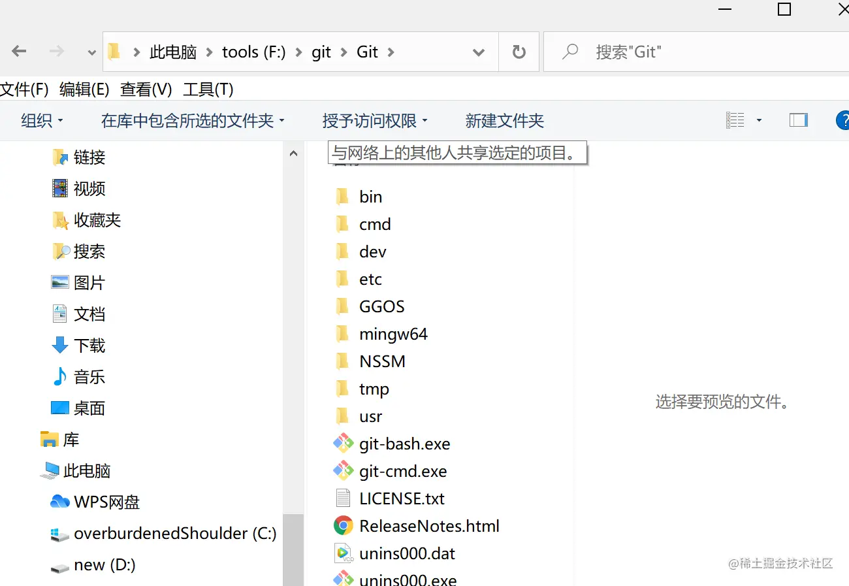Click the search box for Git
This screenshot has width=849, height=586.
tap(696, 52)
